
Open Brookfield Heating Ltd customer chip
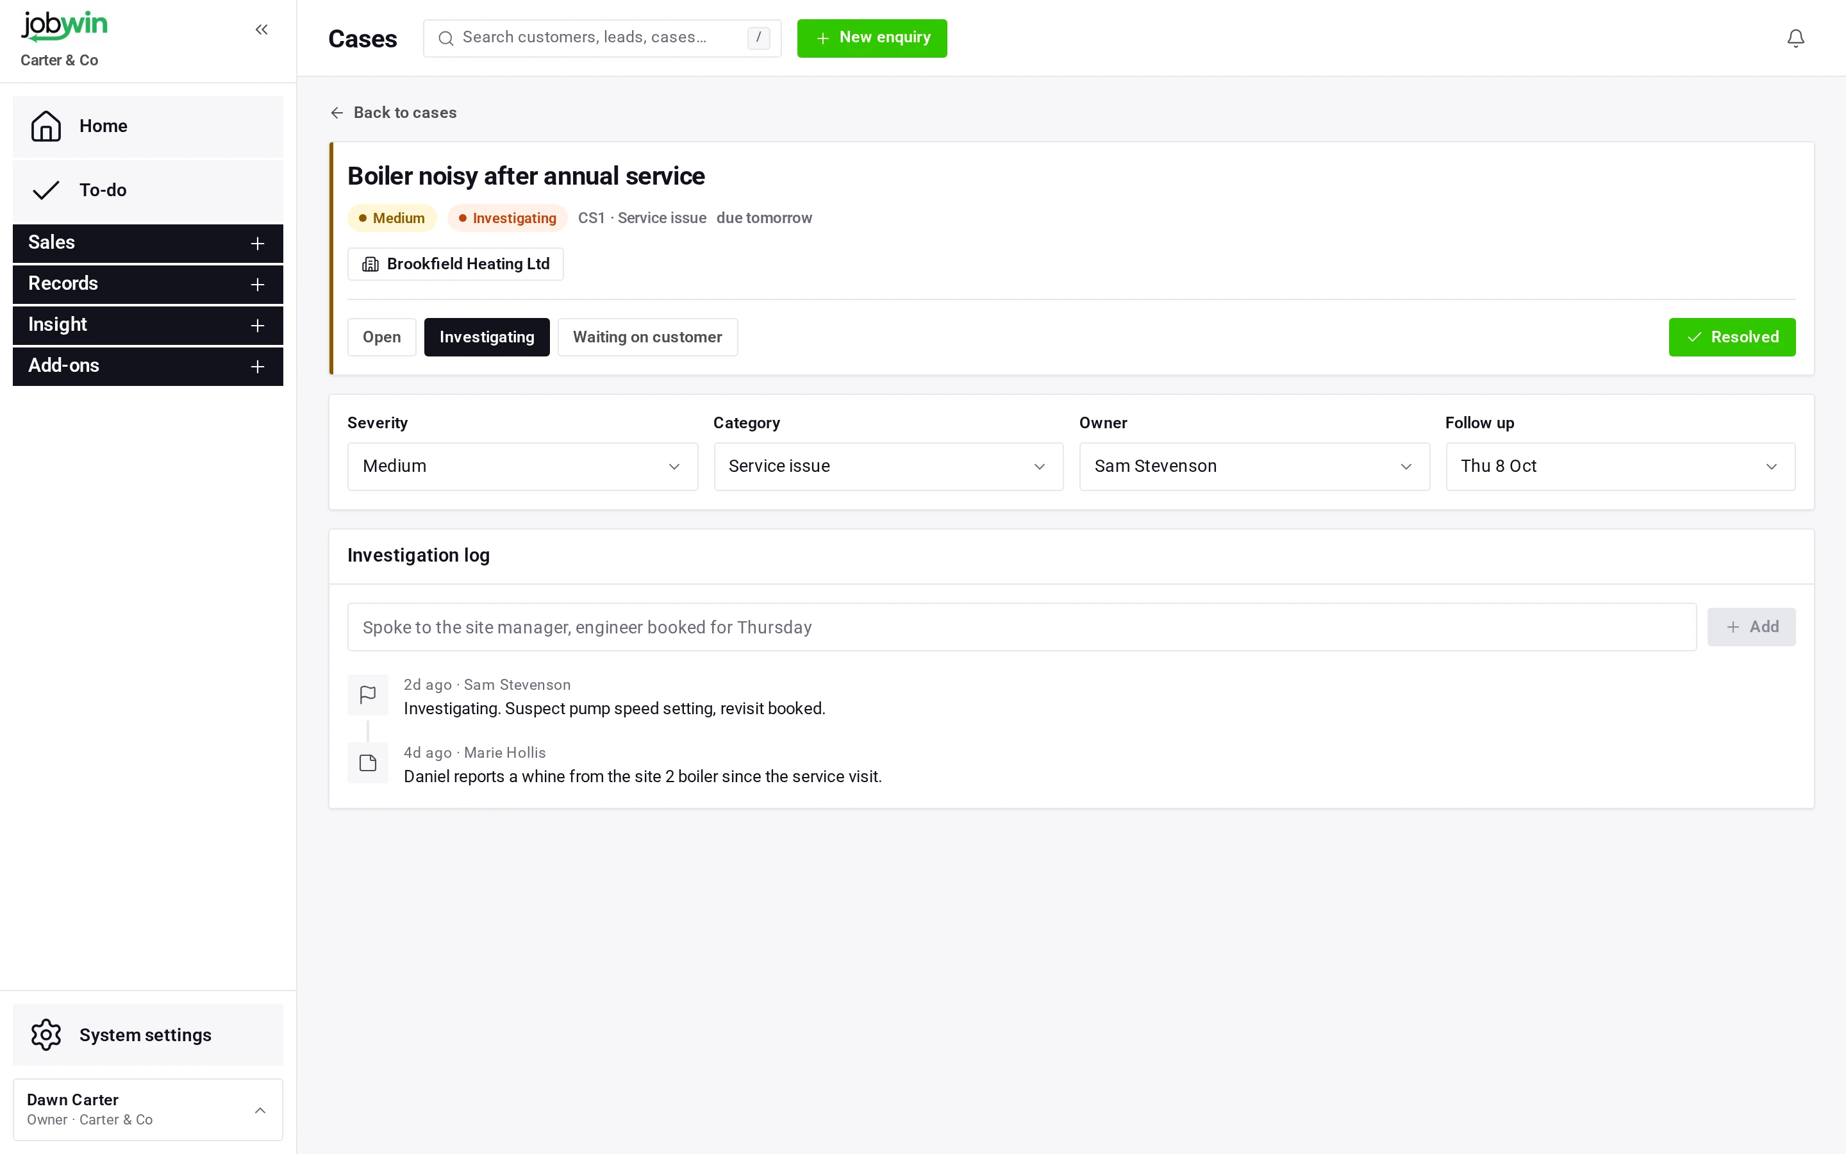[x=455, y=264]
